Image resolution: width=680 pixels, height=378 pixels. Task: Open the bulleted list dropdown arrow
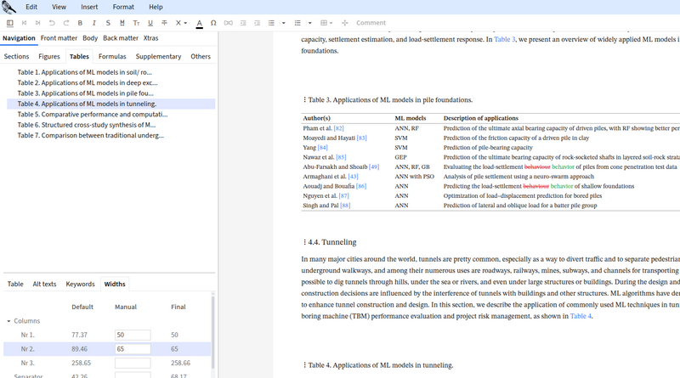point(284,23)
